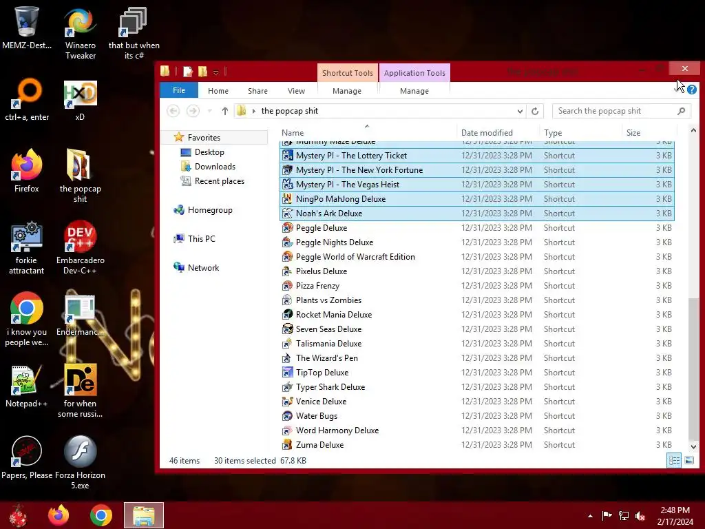Open Firefox from the taskbar
Image resolution: width=705 pixels, height=529 pixels.
tap(59, 515)
